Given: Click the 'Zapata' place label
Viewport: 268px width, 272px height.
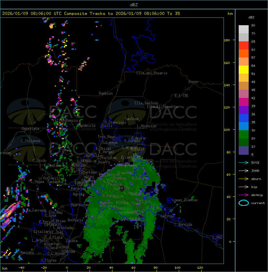Looking at the screenshot, I should tap(72, 241).
